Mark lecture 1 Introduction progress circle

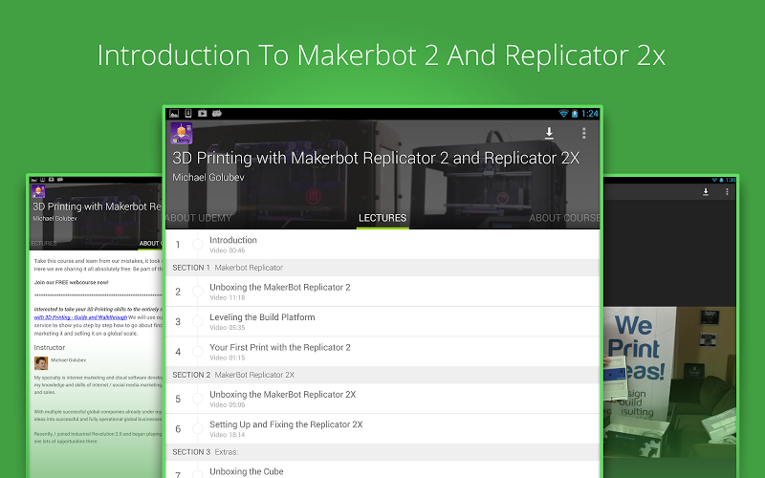pos(198,245)
